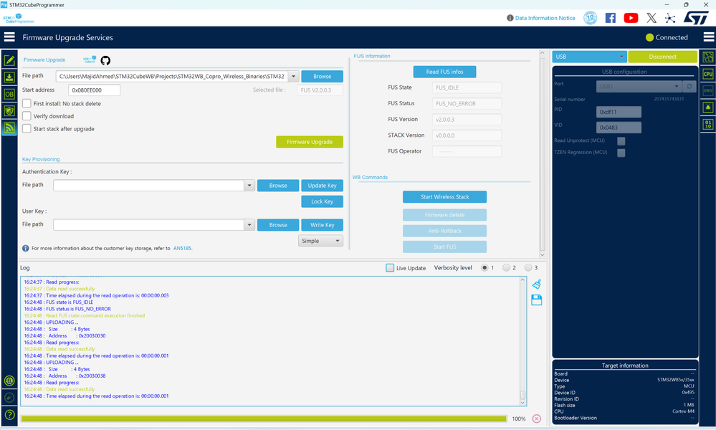The height and width of the screenshot is (430, 716).
Task: Toggle Read Unprotect (MCU) checkbox
Action: point(621,141)
